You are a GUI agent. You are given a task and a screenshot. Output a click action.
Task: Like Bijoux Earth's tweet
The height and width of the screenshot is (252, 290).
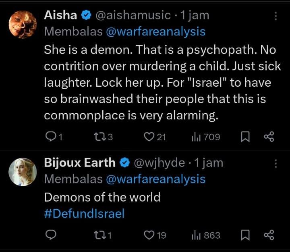click(x=149, y=235)
